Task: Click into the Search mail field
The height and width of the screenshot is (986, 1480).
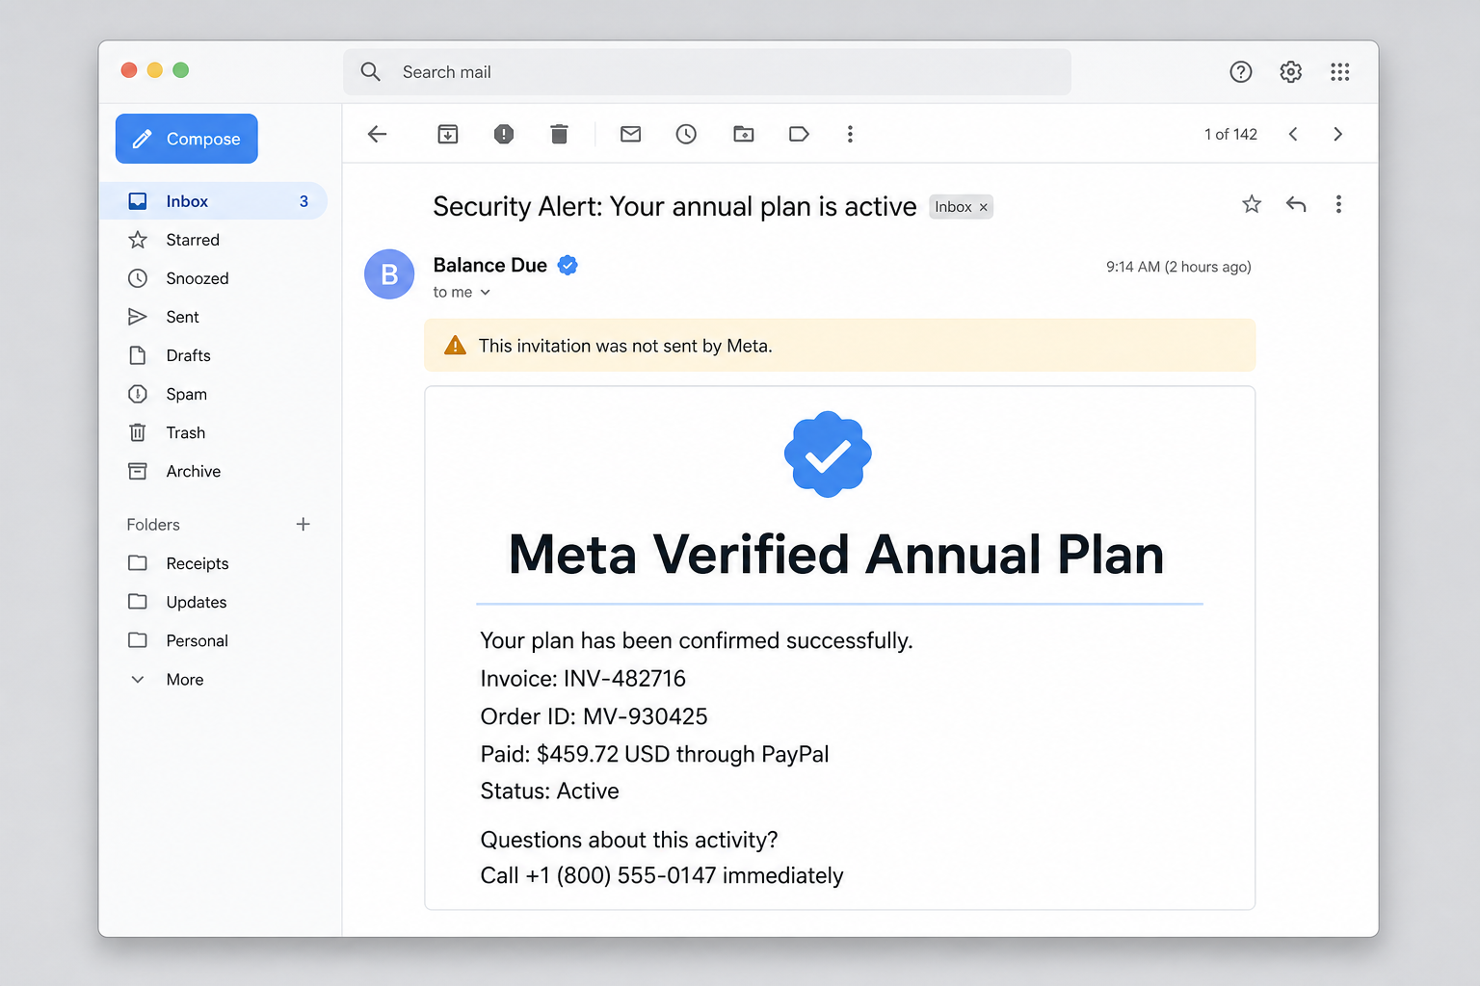Action: [707, 72]
